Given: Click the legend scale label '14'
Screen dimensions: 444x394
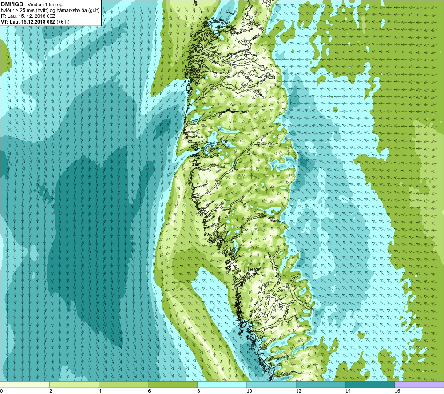Looking at the screenshot, I should click(x=348, y=391).
